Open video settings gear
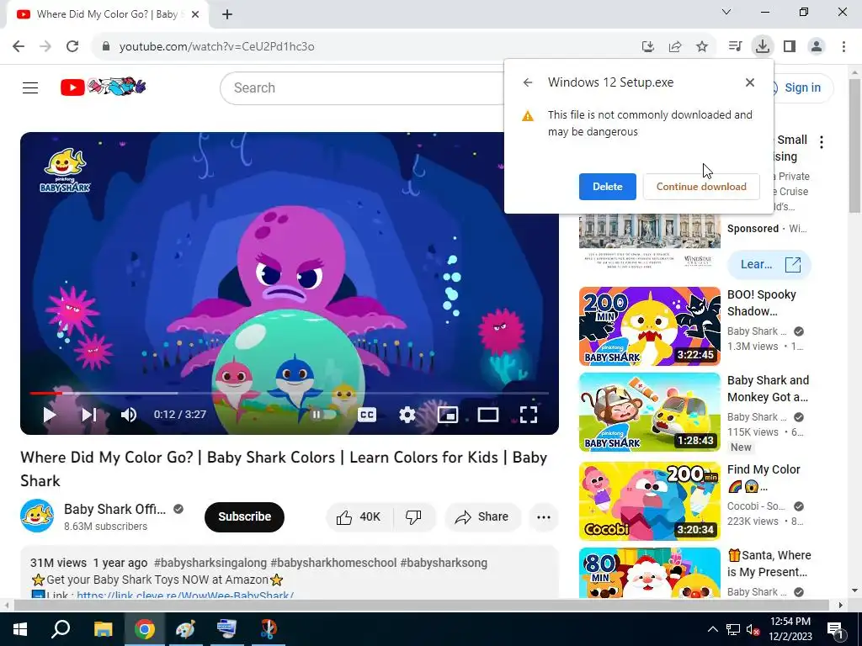The image size is (862, 646). click(x=407, y=415)
